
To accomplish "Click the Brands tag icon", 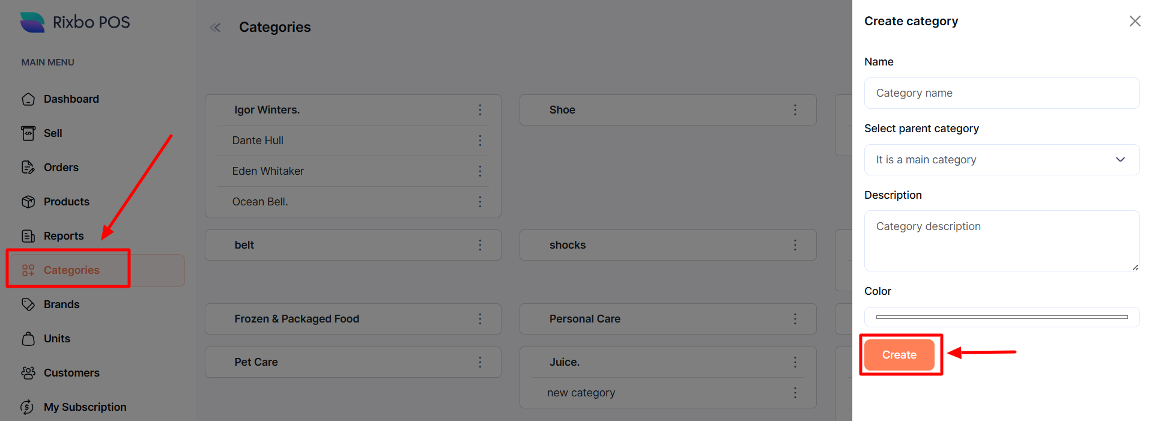I will click(28, 304).
